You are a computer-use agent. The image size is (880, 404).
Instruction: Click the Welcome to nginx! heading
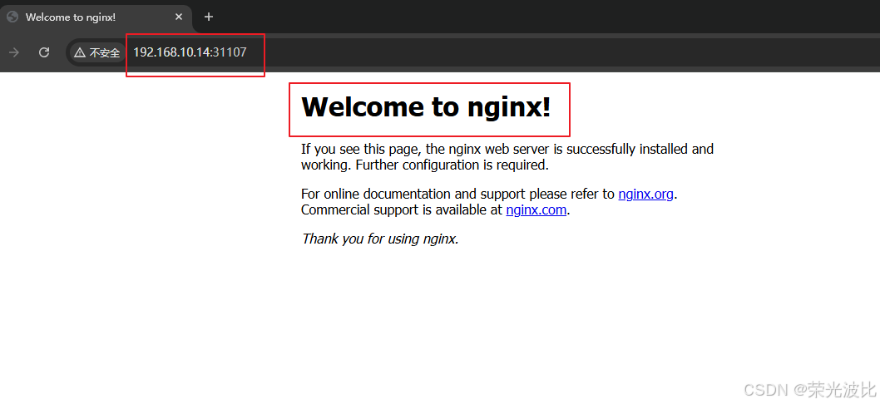427,106
